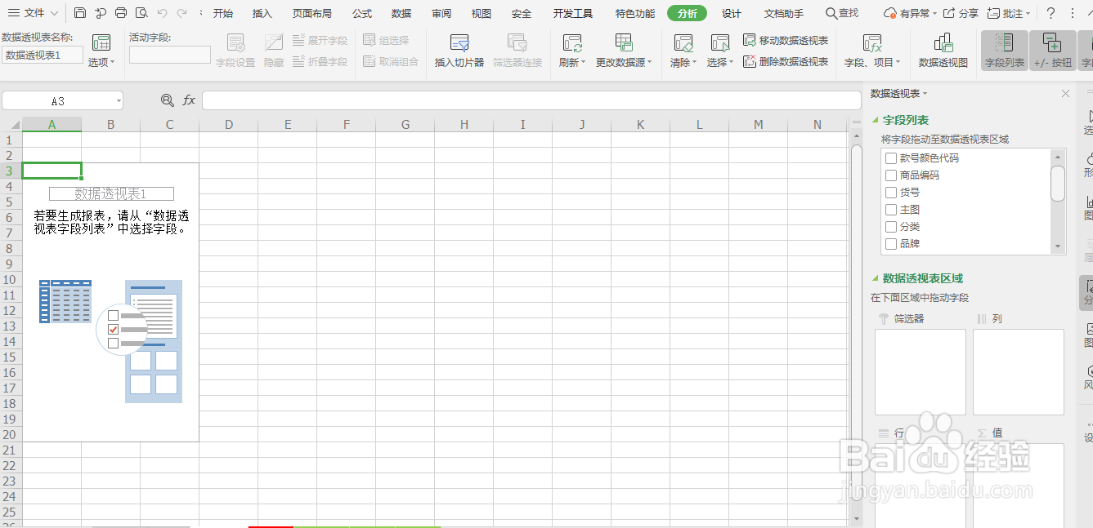This screenshot has width=1093, height=528.
Task: Switch to the 页面布局 ribbon tab
Action: (312, 13)
